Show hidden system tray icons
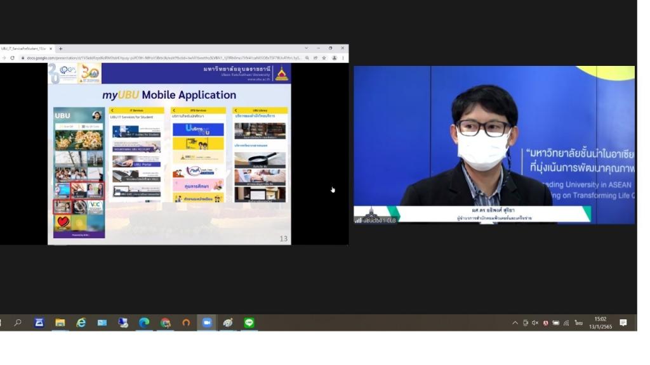Screen dimensions: 650x365 (515, 323)
